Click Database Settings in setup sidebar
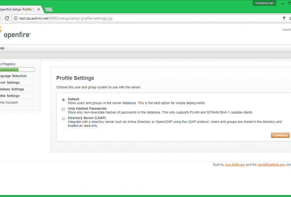The height and width of the screenshot is (197, 291). 12,89
